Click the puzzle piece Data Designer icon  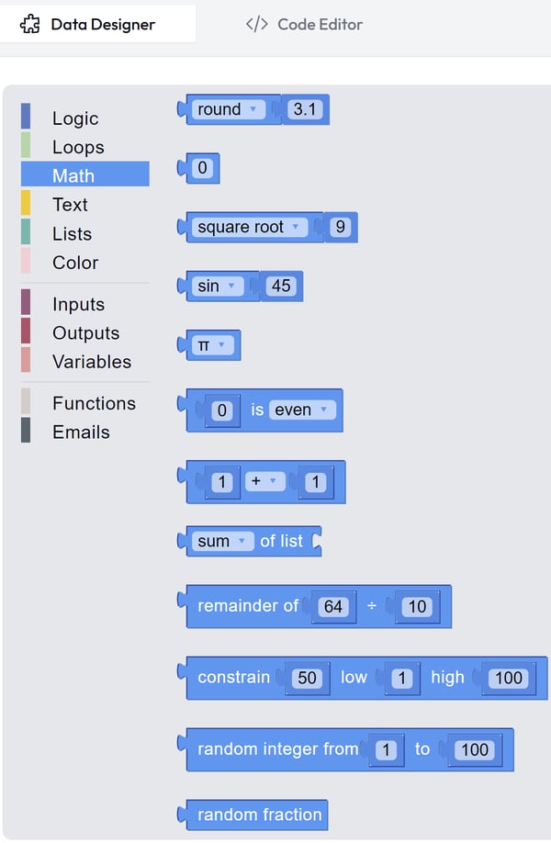point(29,24)
